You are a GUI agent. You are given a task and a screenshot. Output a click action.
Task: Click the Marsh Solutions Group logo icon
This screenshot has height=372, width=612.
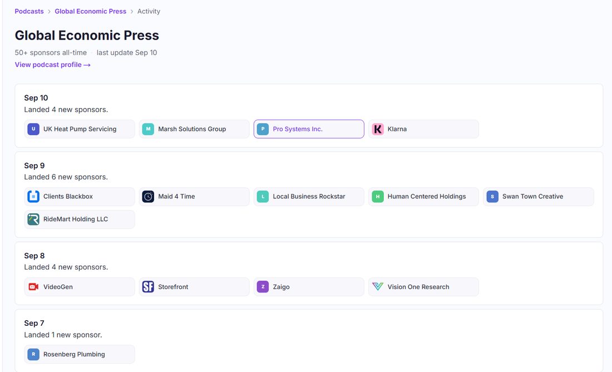(x=148, y=129)
